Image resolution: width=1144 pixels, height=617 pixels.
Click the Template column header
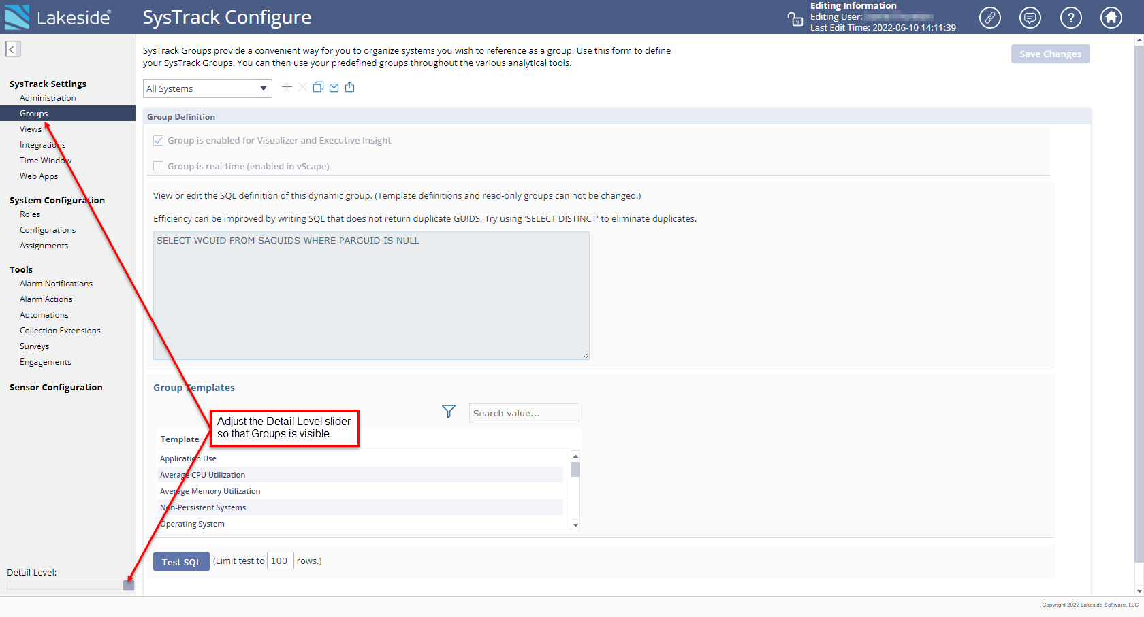pos(180,439)
